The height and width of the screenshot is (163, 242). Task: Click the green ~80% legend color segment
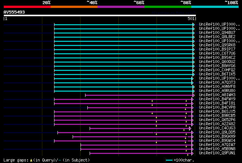click(168, 7)
